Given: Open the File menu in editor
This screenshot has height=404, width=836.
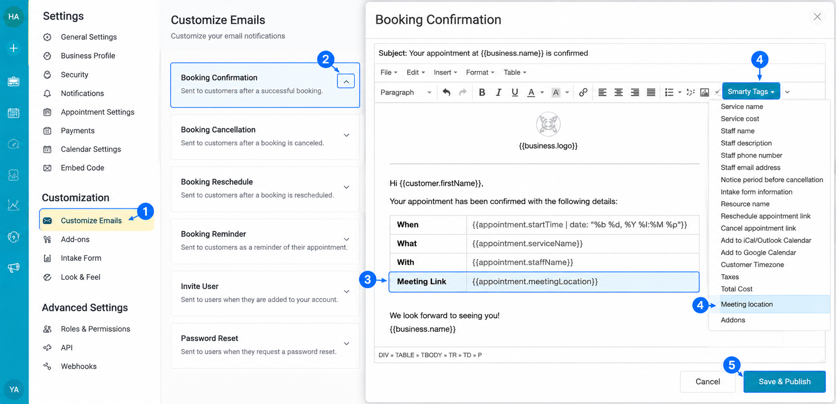Looking at the screenshot, I should pyautogui.click(x=389, y=72).
